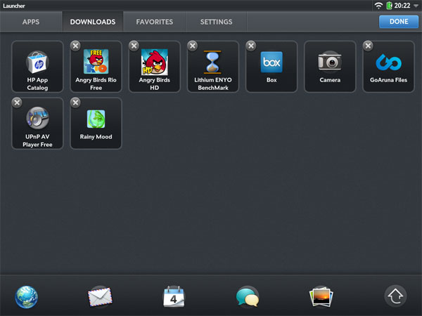
Task: Remove GoAruna Files via X badge
Action: [368, 46]
